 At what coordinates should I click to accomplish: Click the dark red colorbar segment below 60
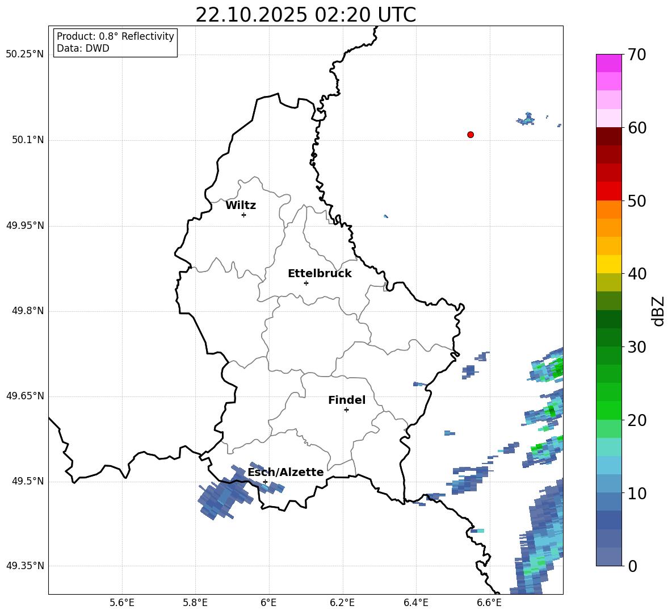608,136
